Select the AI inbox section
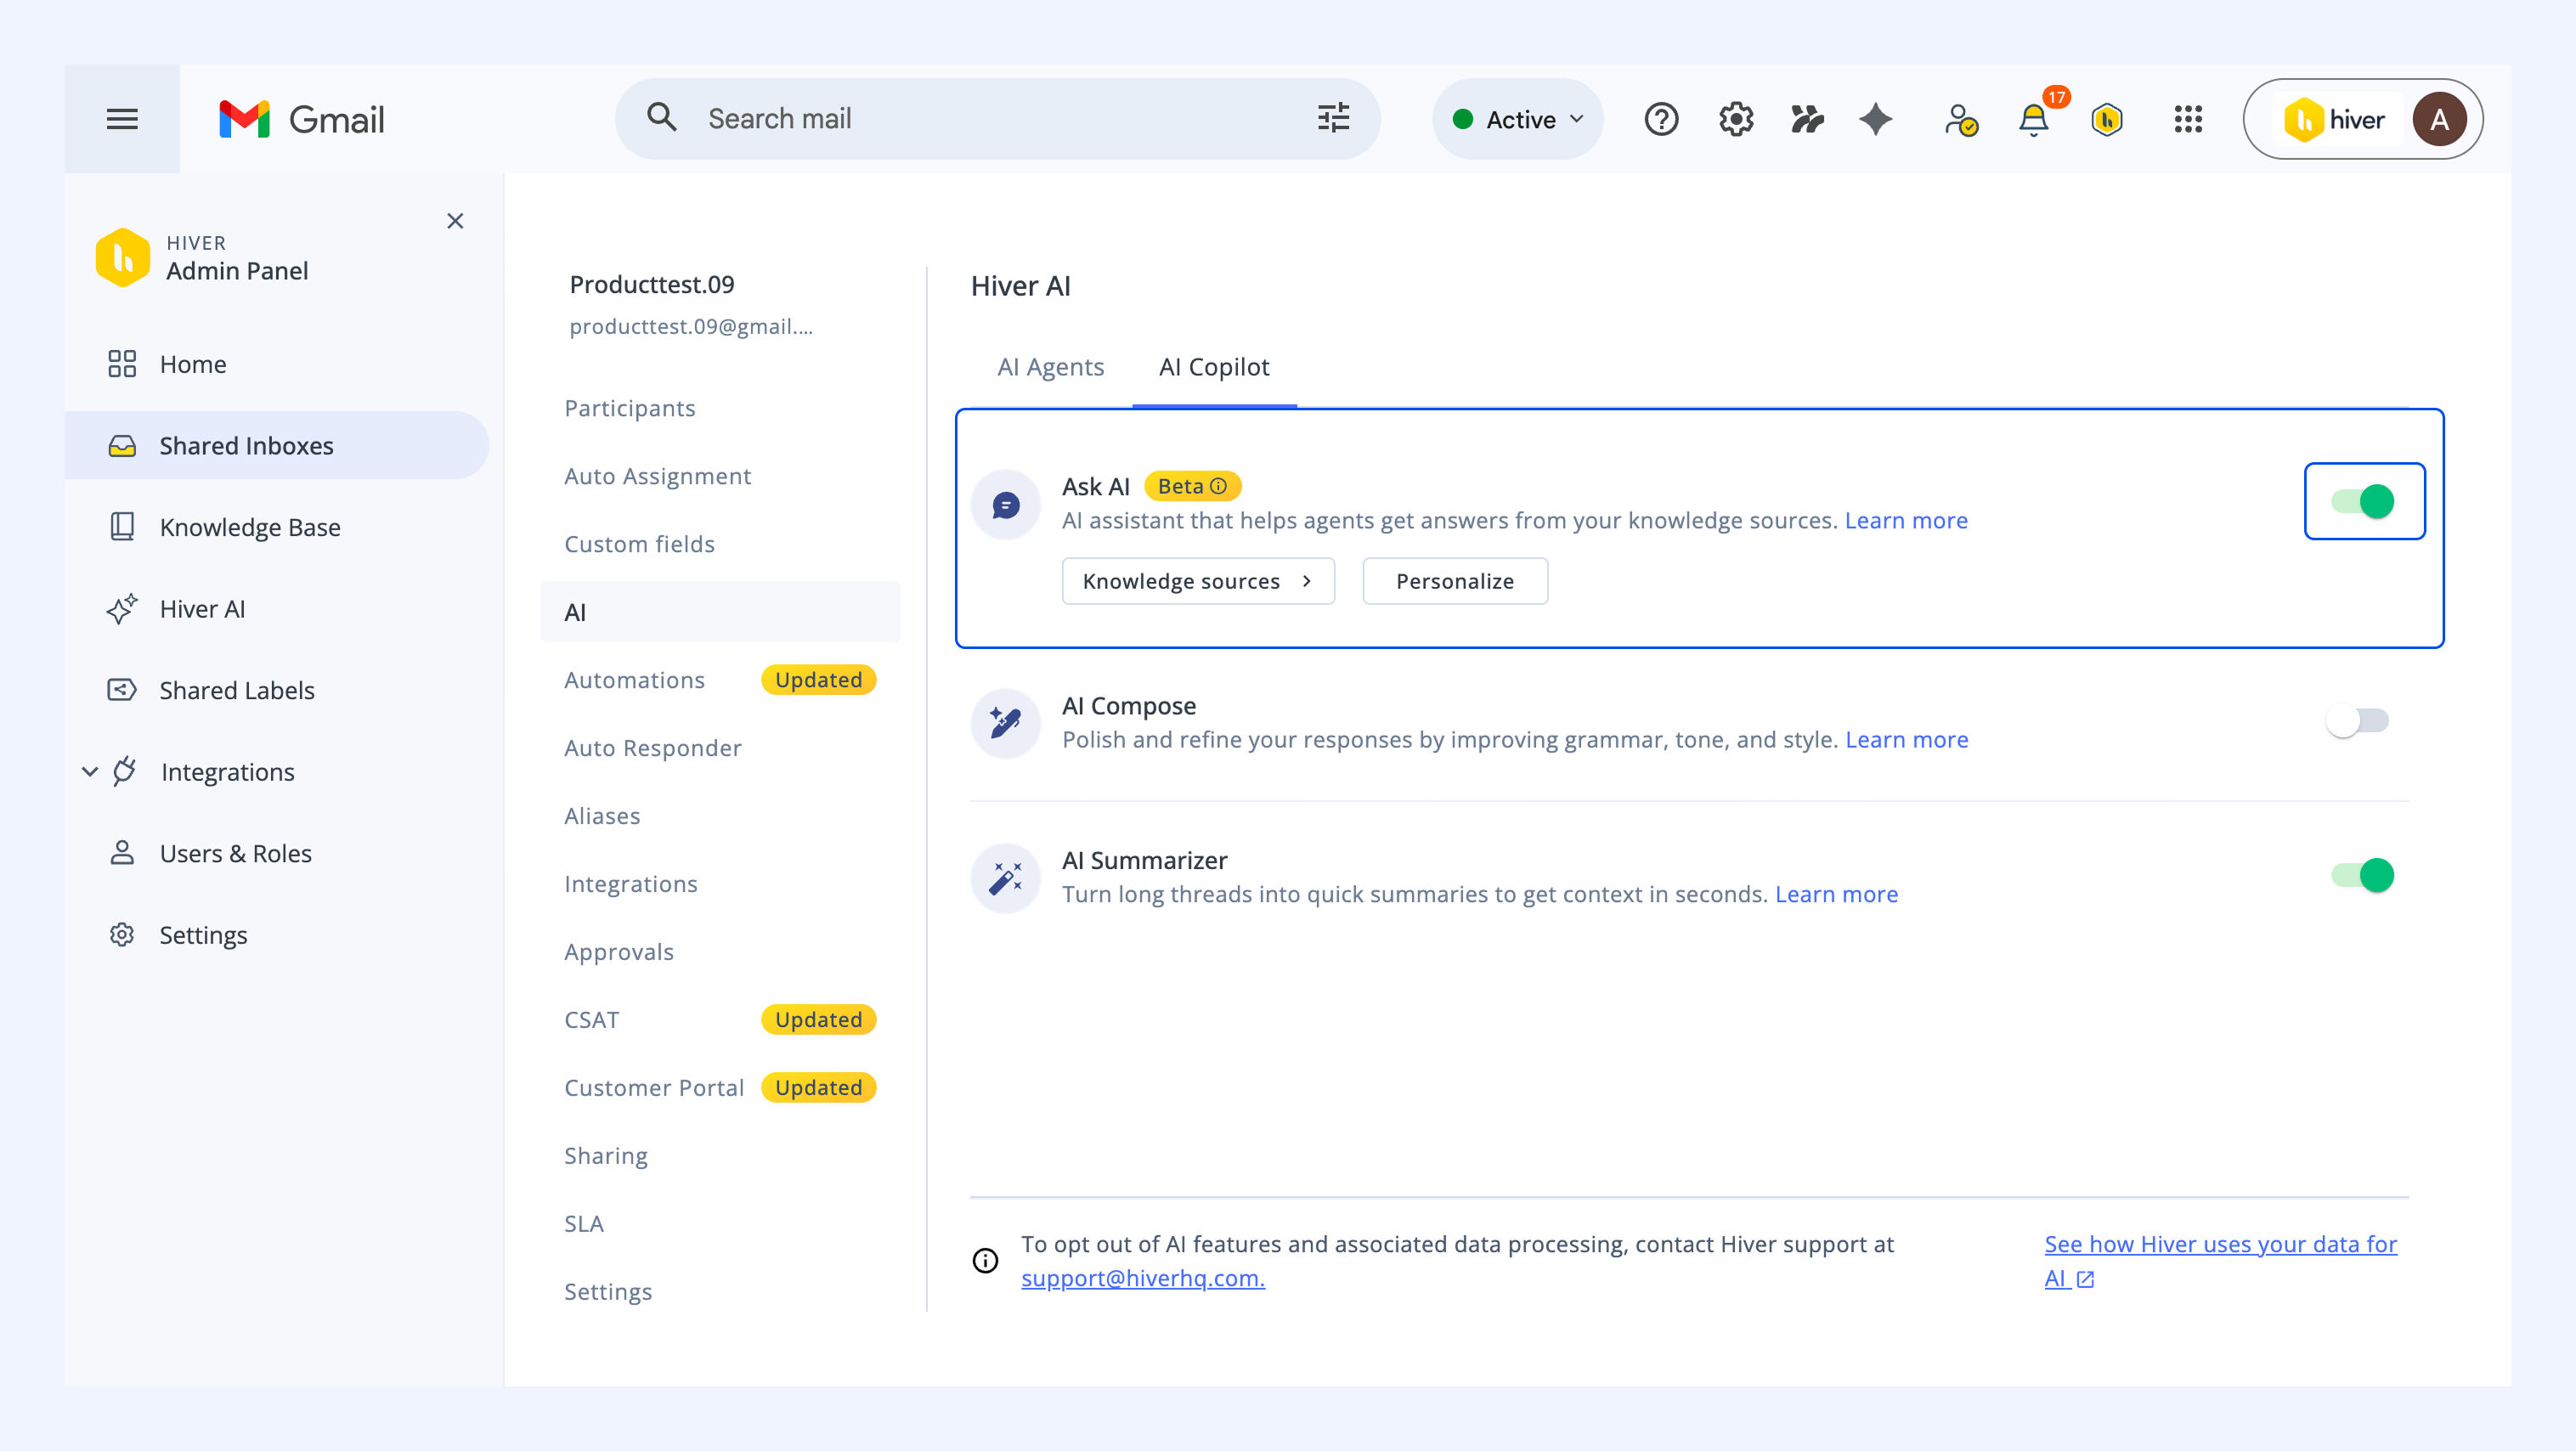Screen dimensions: 2576x1451 click(x=720, y=612)
